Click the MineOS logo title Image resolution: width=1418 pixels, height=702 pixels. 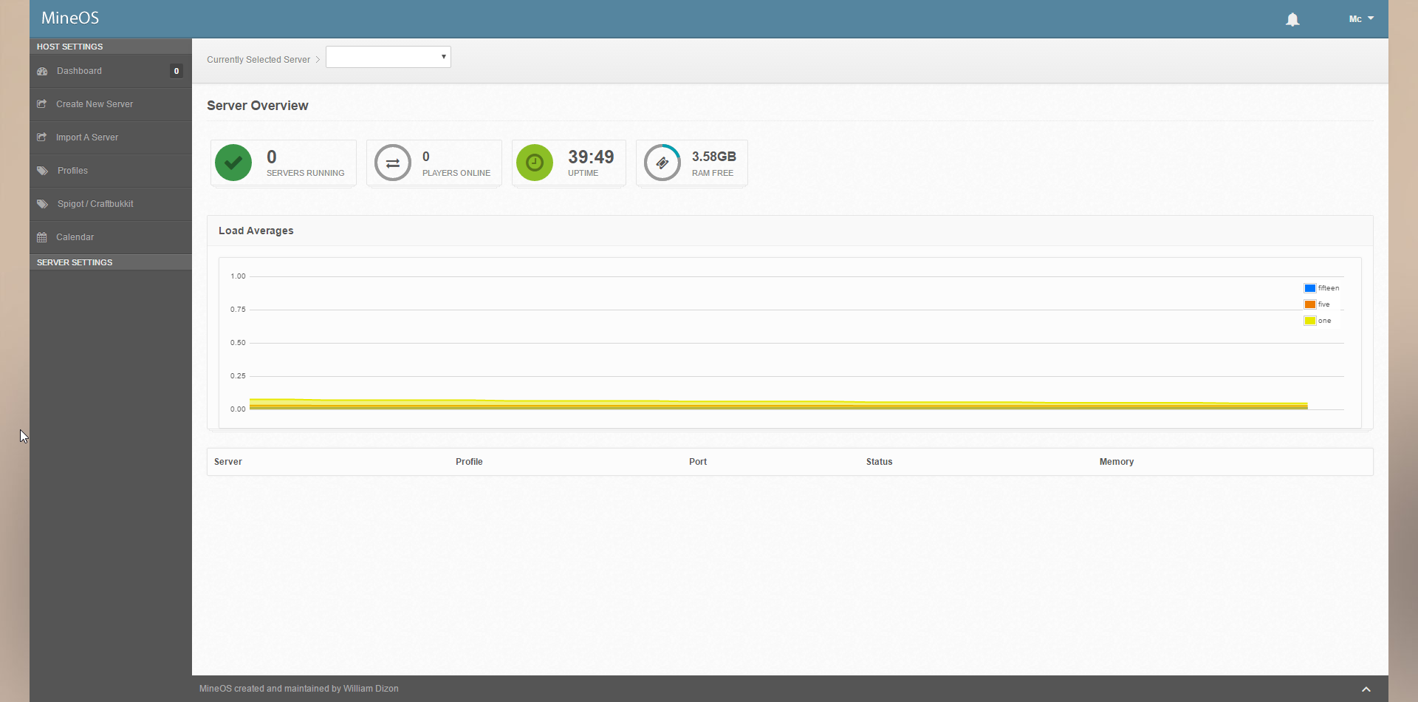70,18
